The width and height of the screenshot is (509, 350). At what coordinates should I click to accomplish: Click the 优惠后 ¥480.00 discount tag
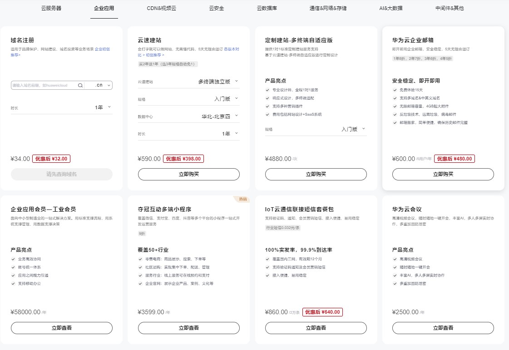pyautogui.click(x=455, y=159)
